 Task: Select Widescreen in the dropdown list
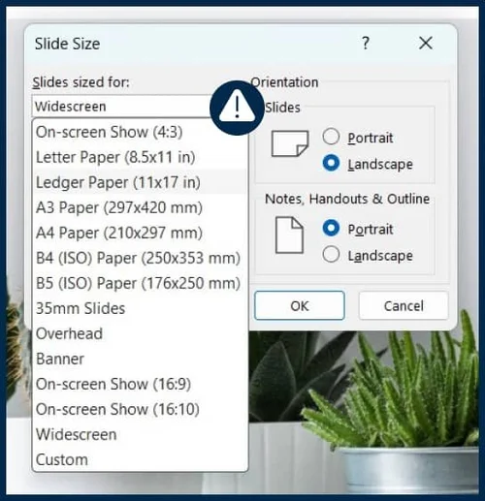pos(140,434)
